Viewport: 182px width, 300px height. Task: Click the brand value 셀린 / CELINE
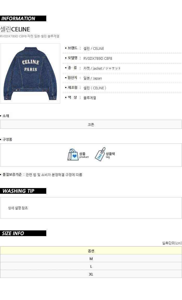coord(94,49)
